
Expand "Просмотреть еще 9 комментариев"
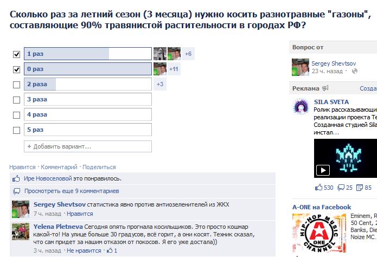[x=72, y=191]
